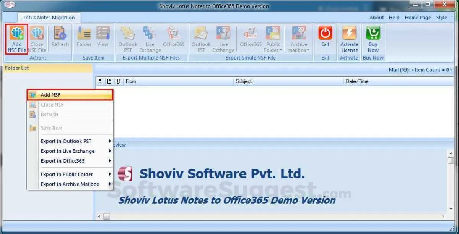Export single NSF file to Live Exchange

pyautogui.click(x=223, y=39)
